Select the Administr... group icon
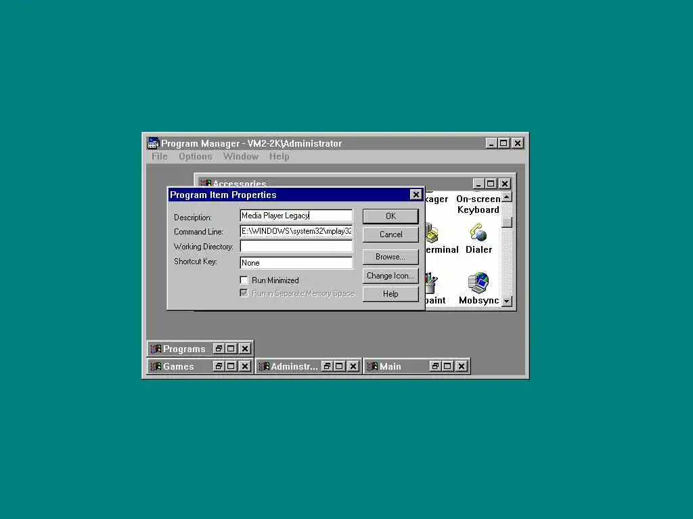Viewport: 693px width, 519px height. 264,366
